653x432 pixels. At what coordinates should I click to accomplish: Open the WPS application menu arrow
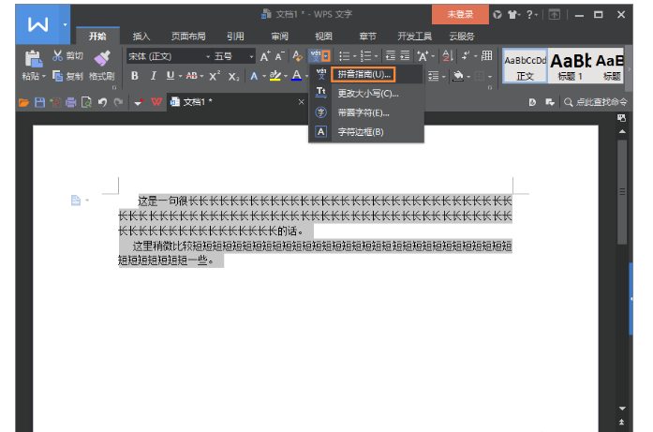pyautogui.click(x=65, y=25)
